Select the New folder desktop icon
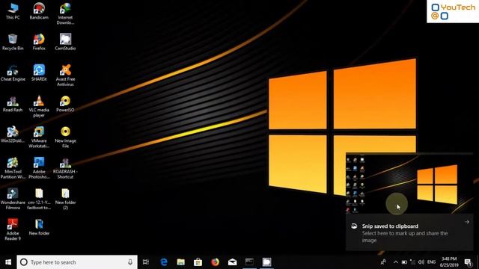This screenshot has width=479, height=269. click(39, 227)
